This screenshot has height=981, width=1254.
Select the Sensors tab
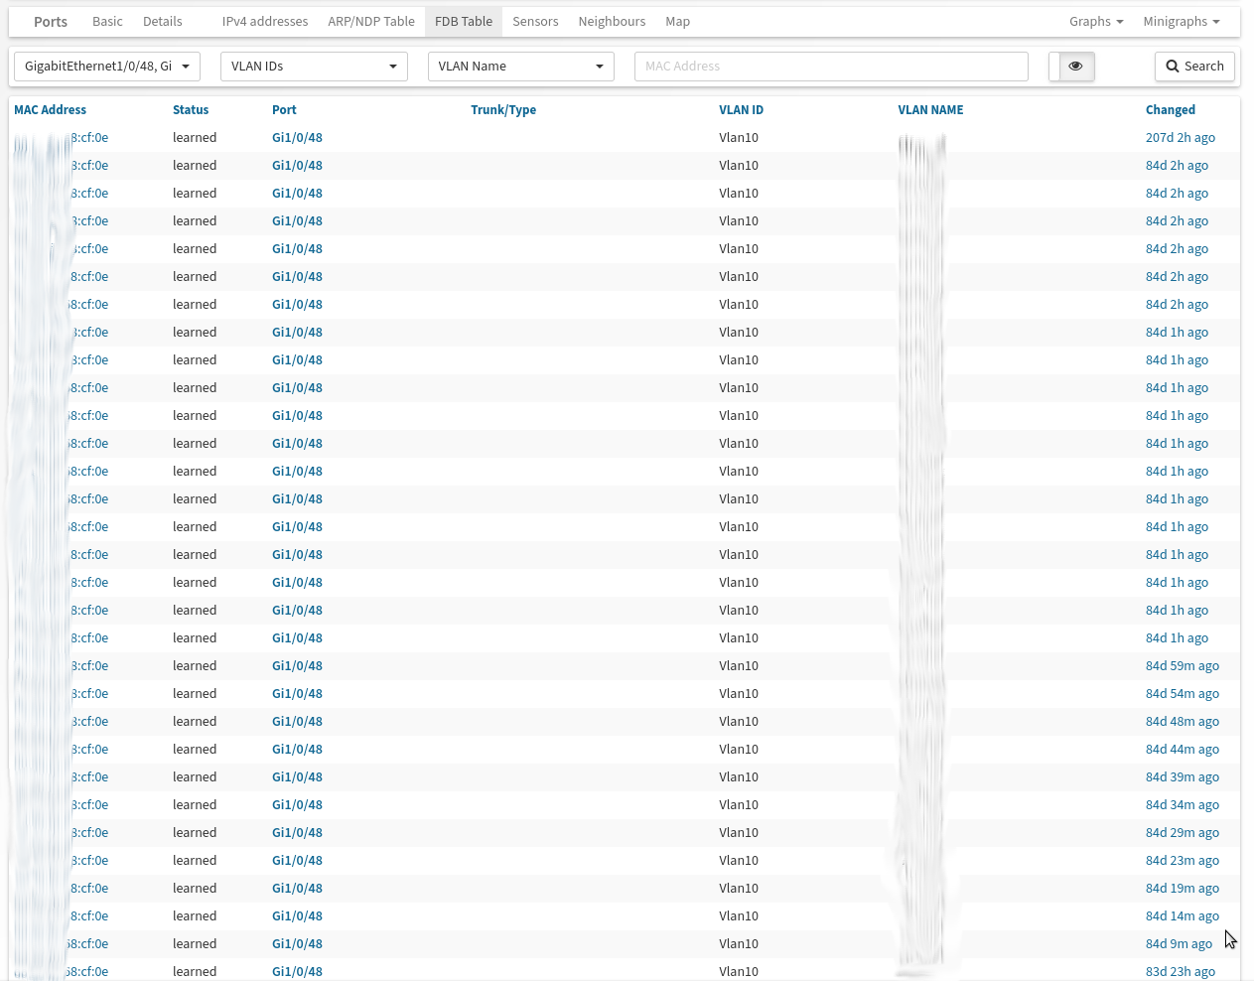(535, 22)
